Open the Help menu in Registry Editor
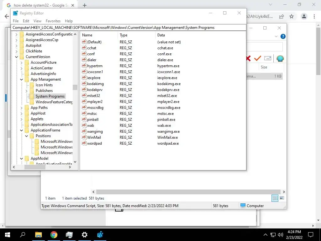 pos(69,21)
